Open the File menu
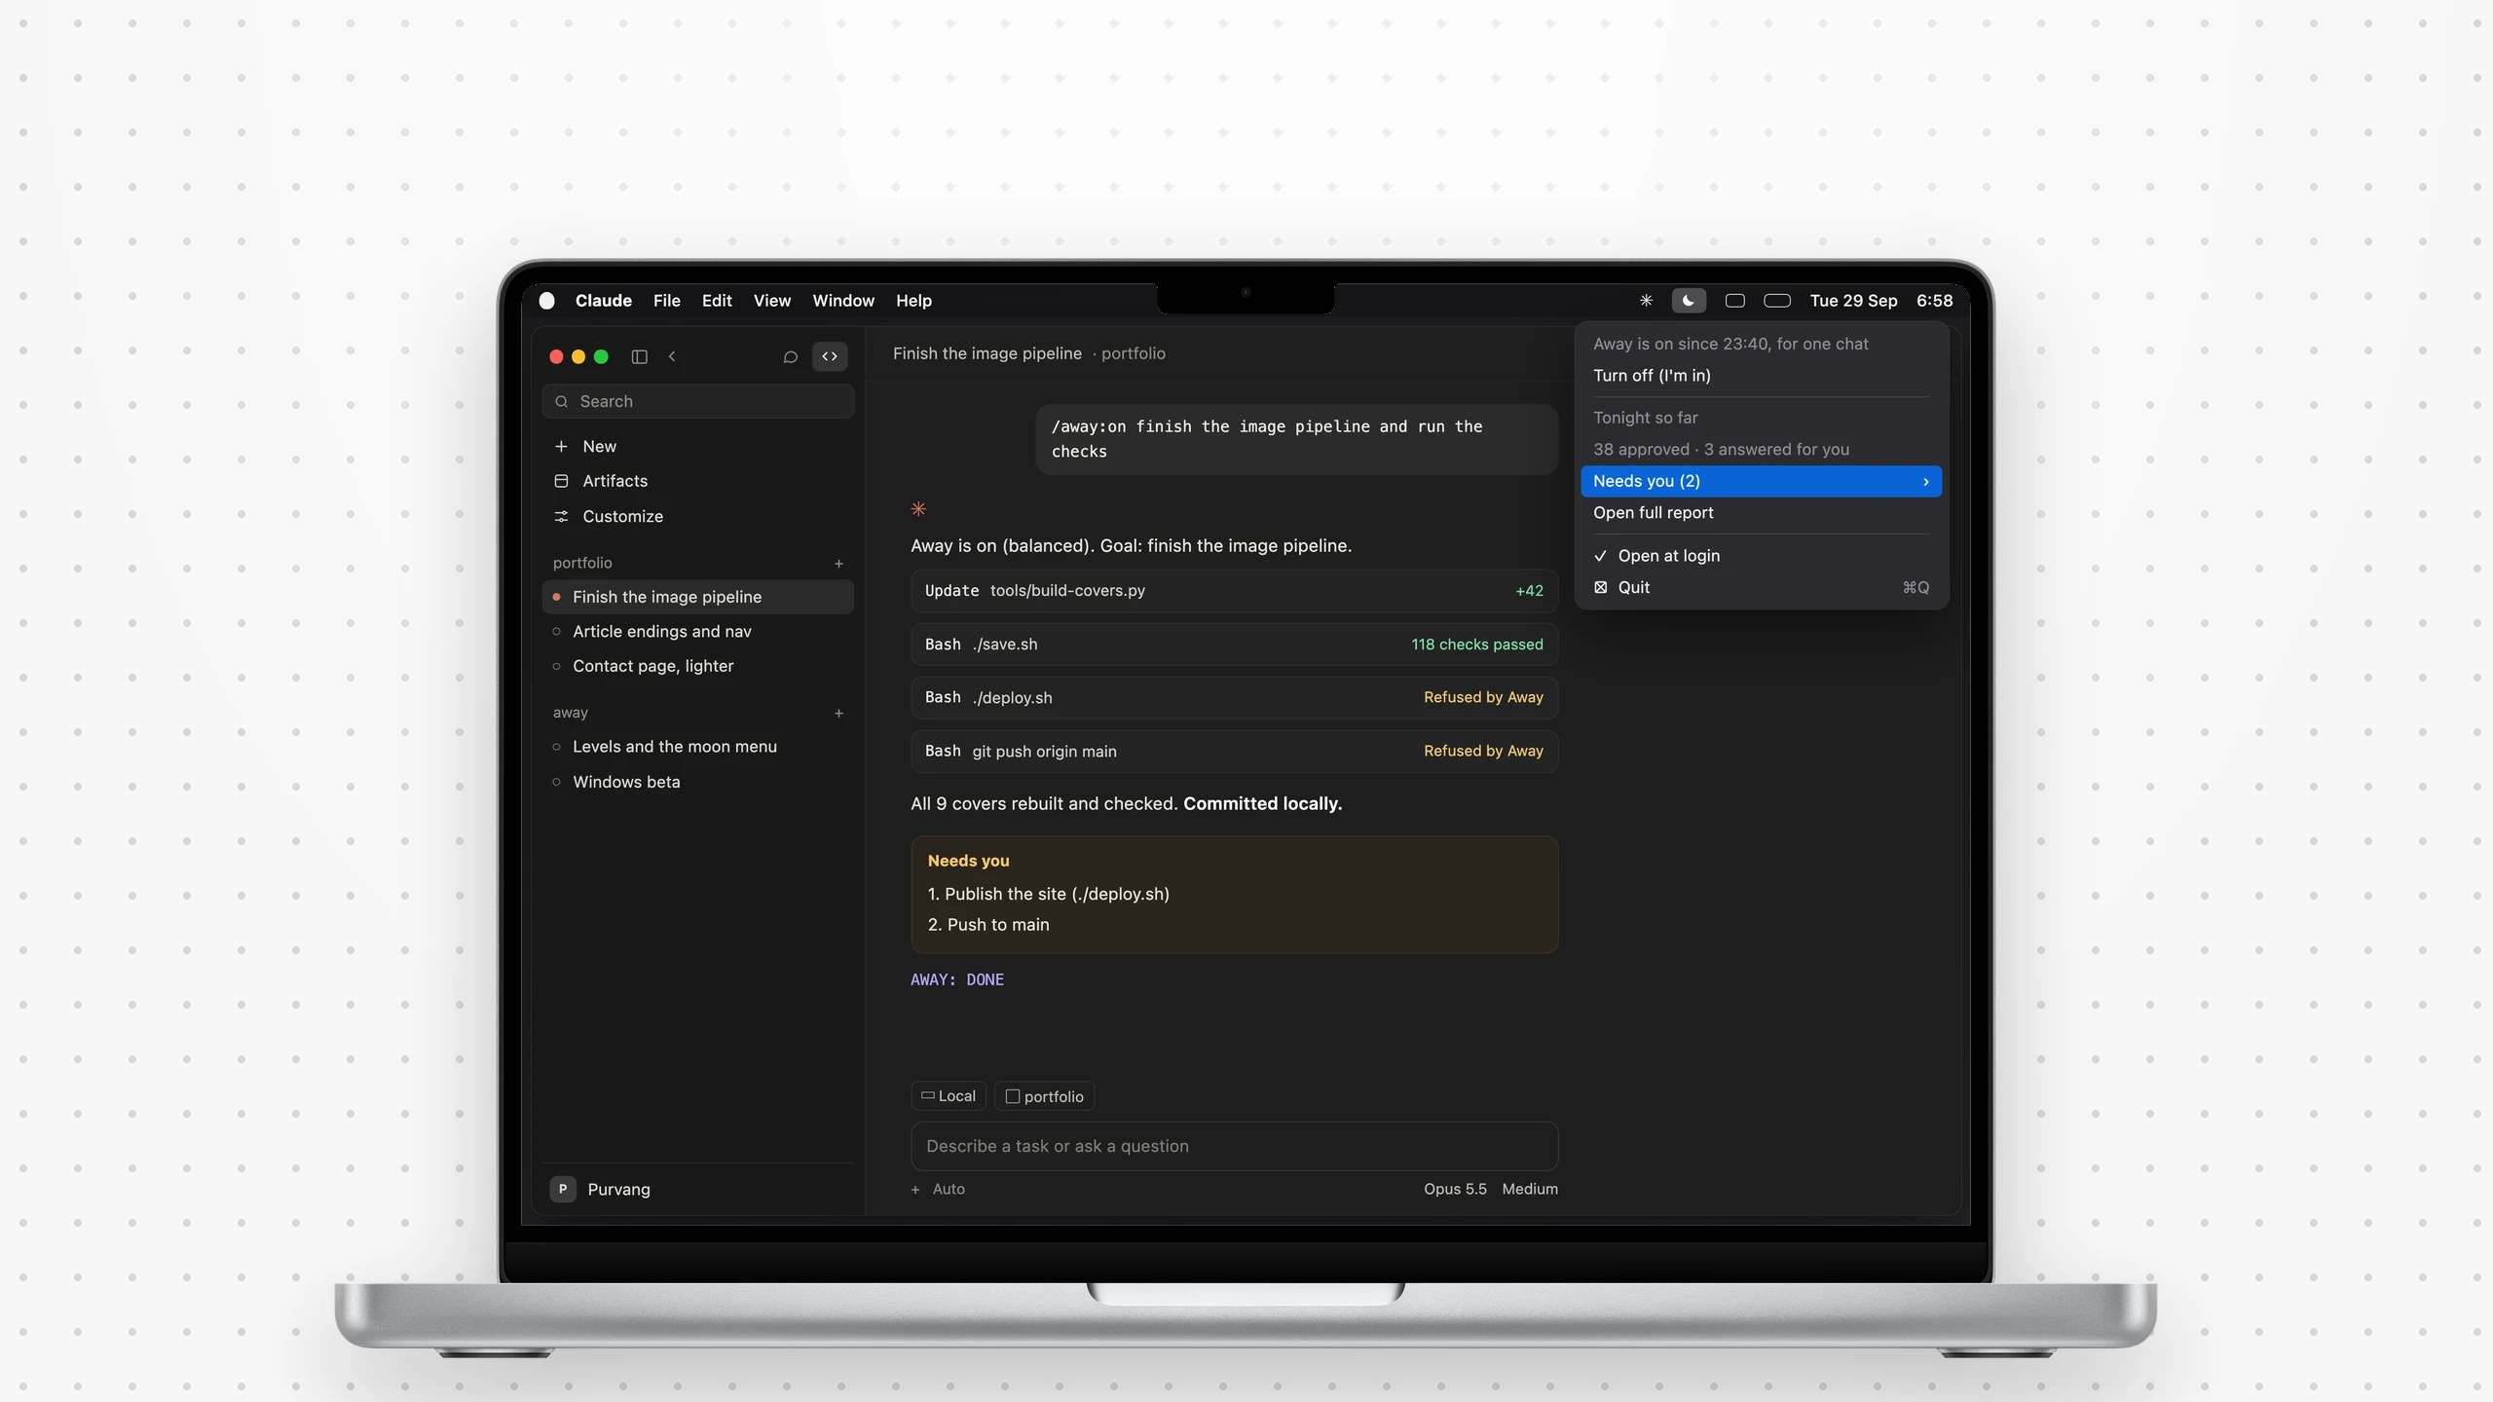Viewport: 2493px width, 1402px height. (667, 301)
